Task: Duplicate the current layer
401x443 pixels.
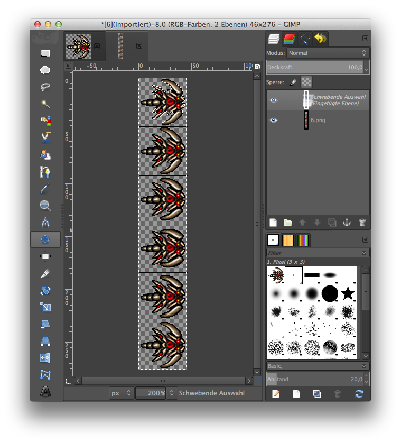Action: (332, 223)
